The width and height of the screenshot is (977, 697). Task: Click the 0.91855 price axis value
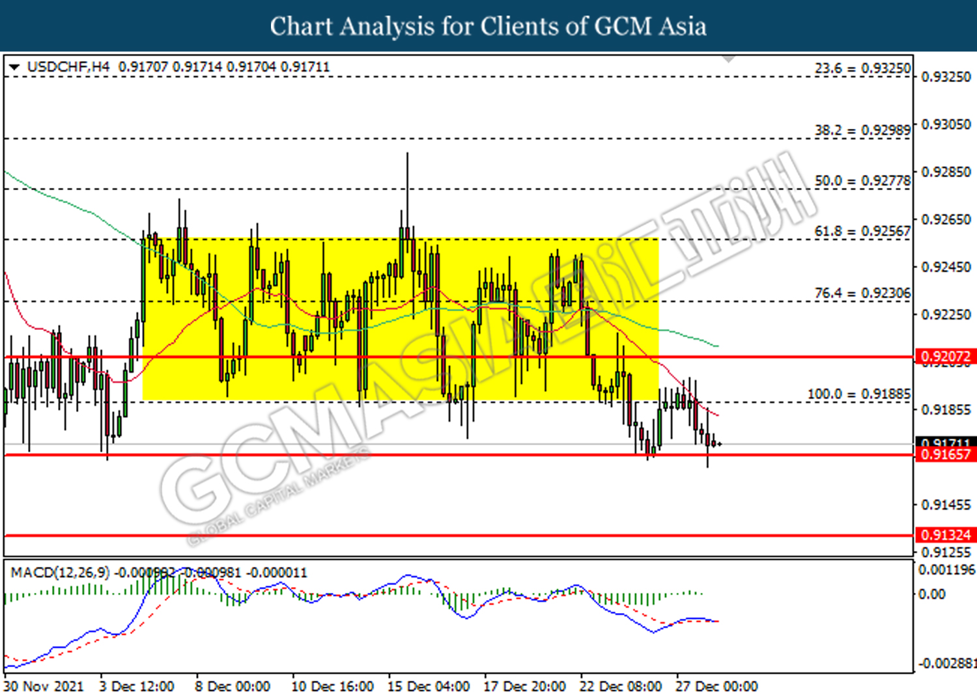coord(946,409)
